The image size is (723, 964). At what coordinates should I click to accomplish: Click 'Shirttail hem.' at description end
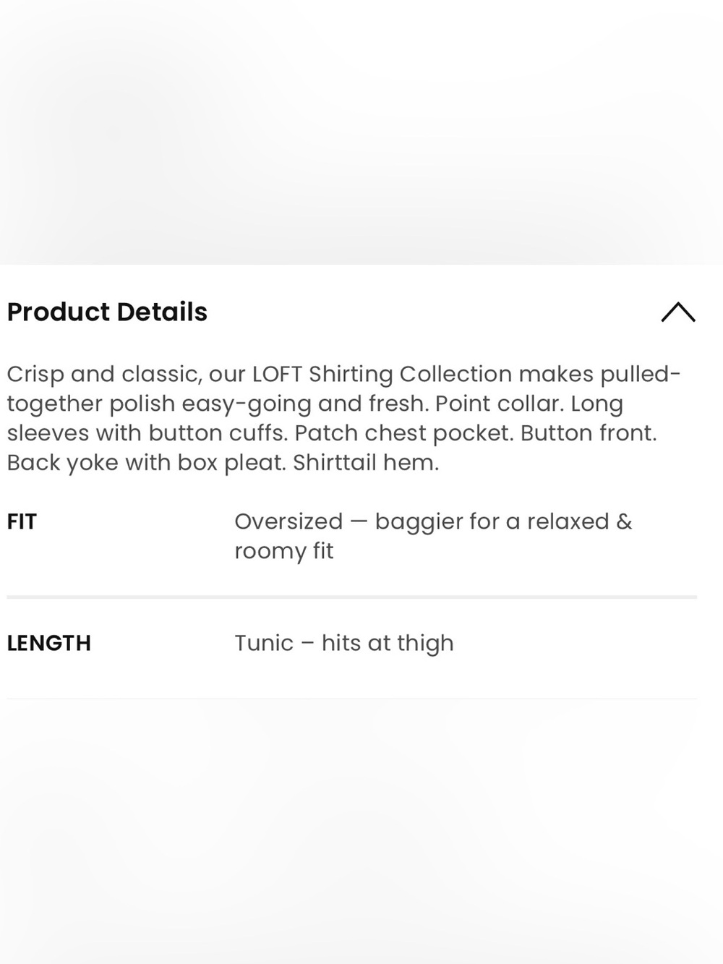coord(366,463)
